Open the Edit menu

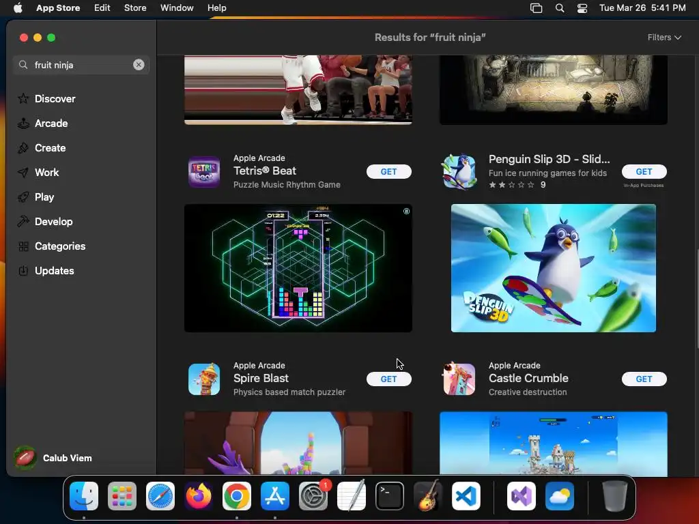pos(102,8)
